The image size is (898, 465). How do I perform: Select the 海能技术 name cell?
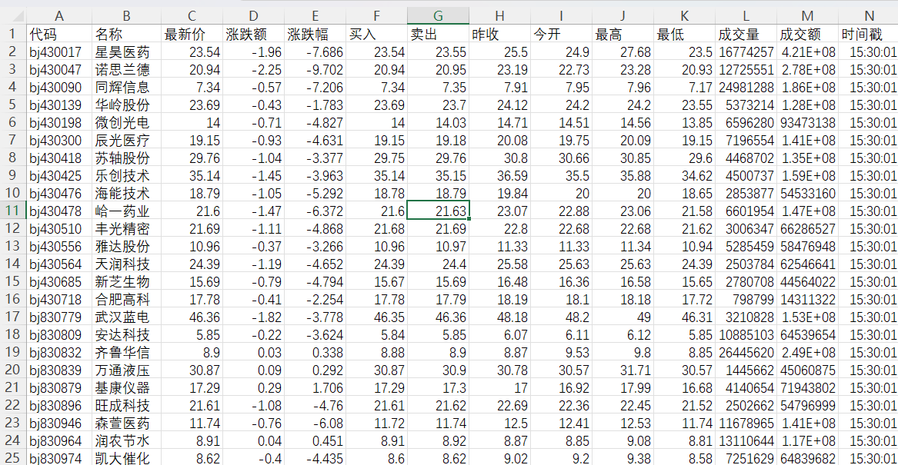coord(126,194)
